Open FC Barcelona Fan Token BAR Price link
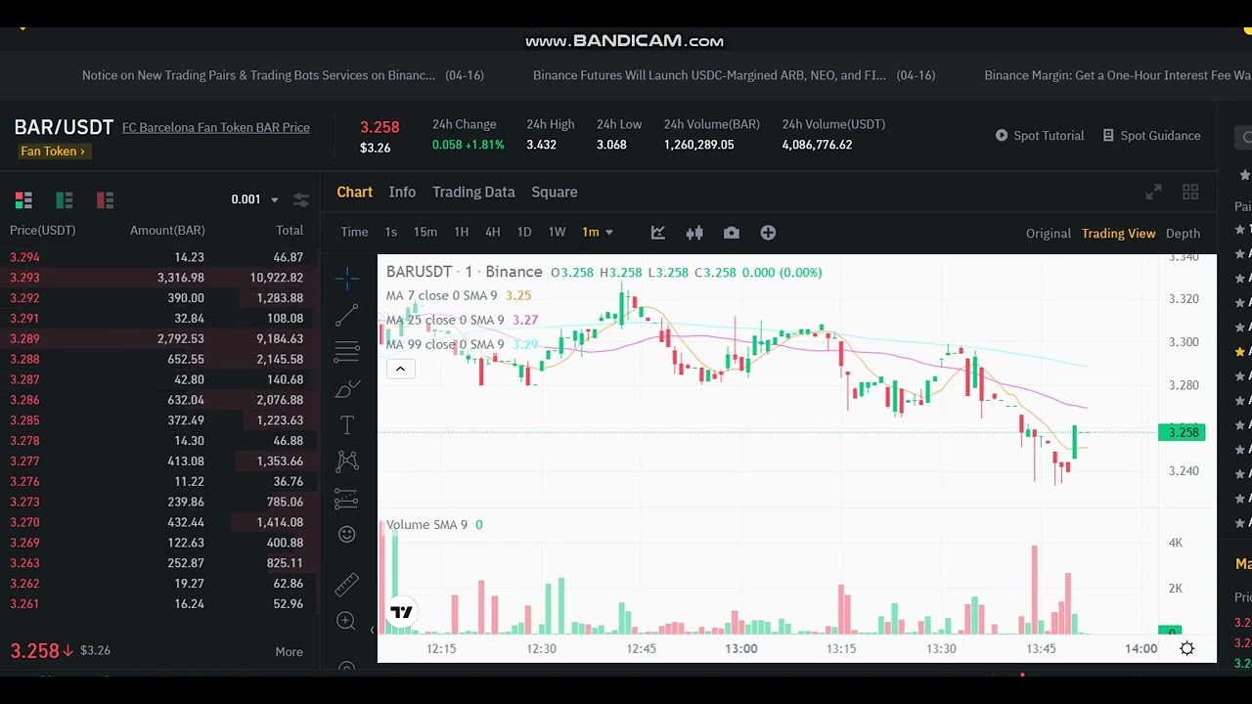 216,128
